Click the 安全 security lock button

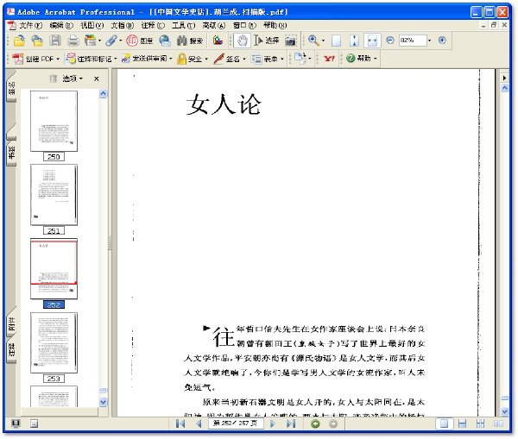click(x=189, y=59)
